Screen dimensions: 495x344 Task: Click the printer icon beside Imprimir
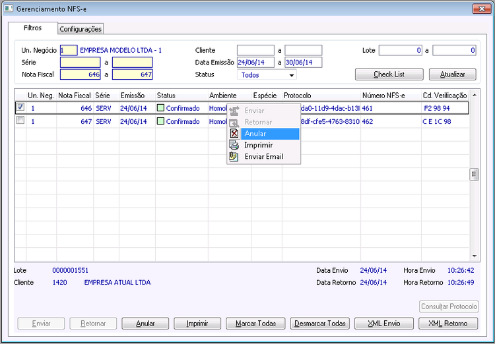(x=234, y=146)
